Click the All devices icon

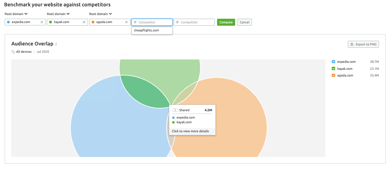(13, 52)
